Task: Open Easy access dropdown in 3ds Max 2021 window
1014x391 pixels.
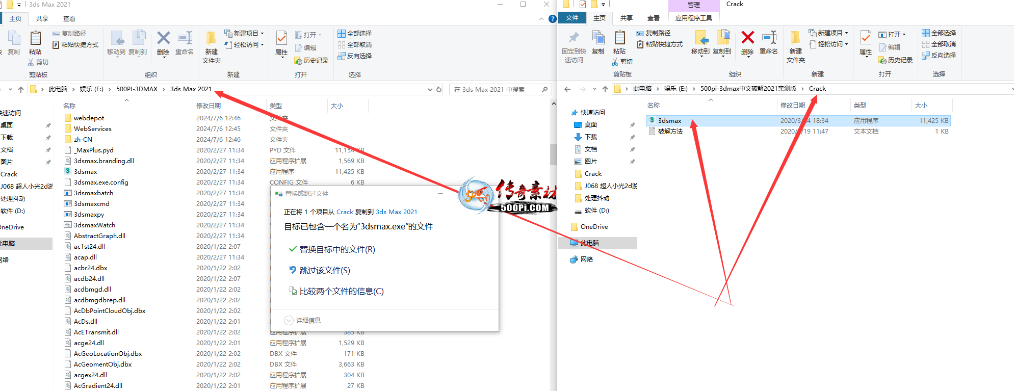Action: (245, 44)
